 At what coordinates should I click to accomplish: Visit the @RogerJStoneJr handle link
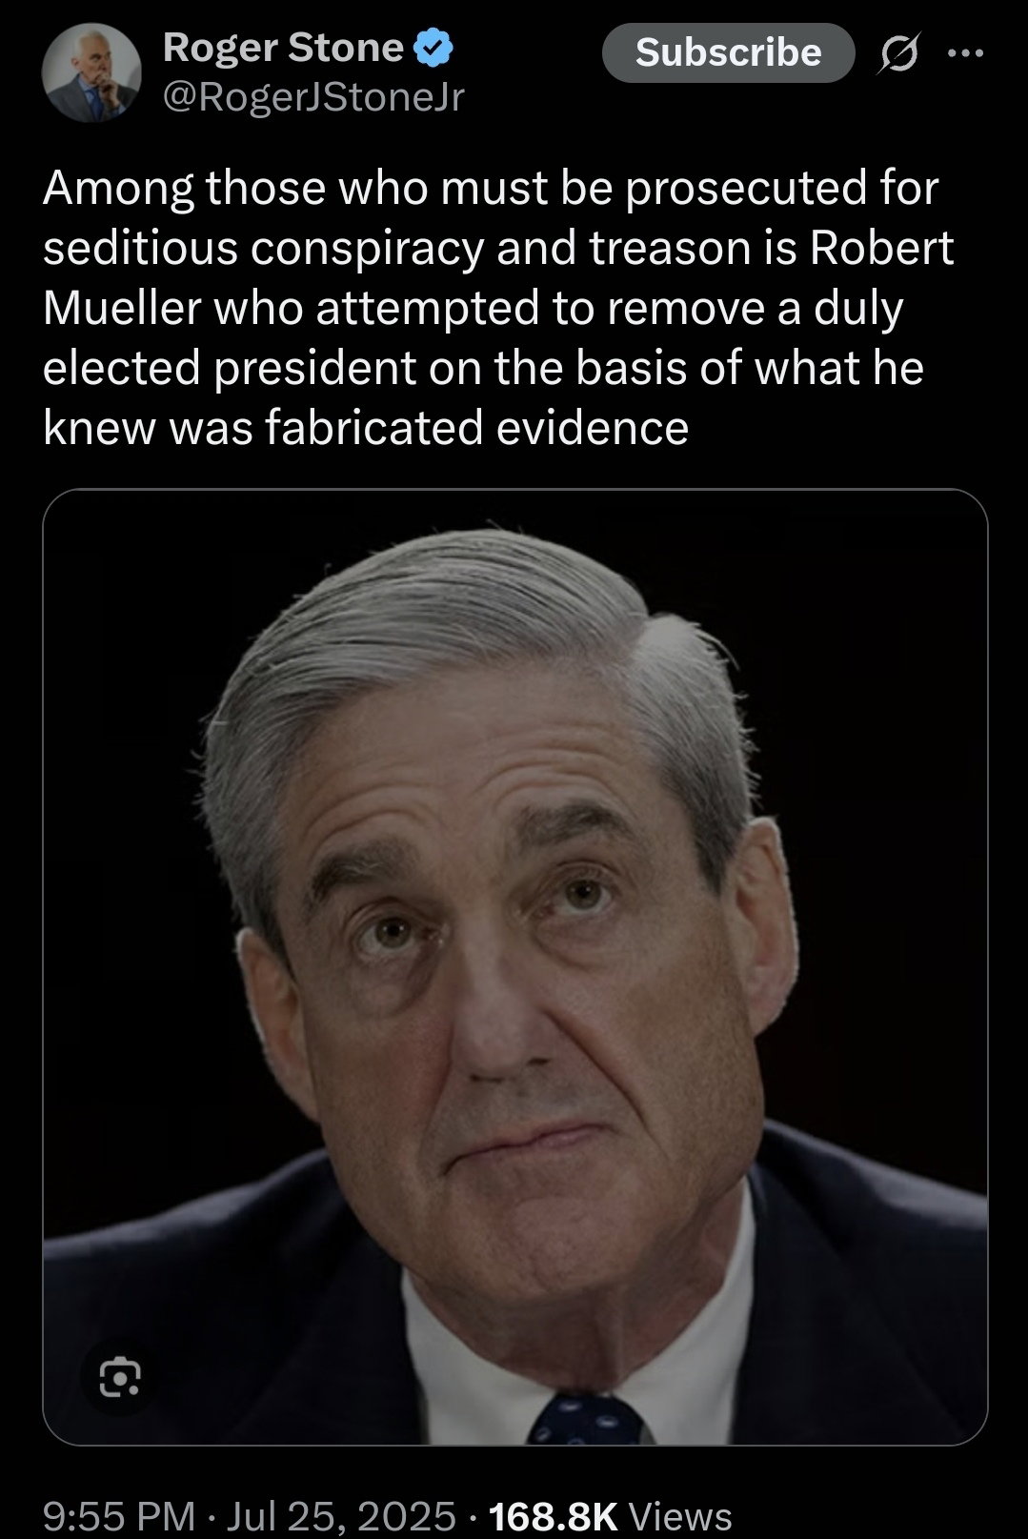[313, 98]
